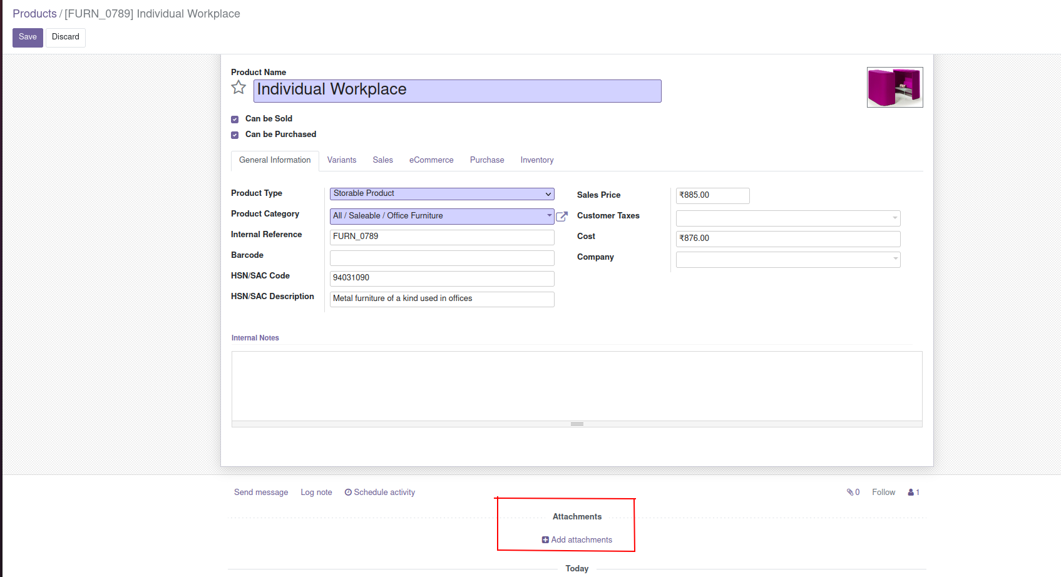Switch to the Variants tab
1061x577 pixels.
click(341, 160)
